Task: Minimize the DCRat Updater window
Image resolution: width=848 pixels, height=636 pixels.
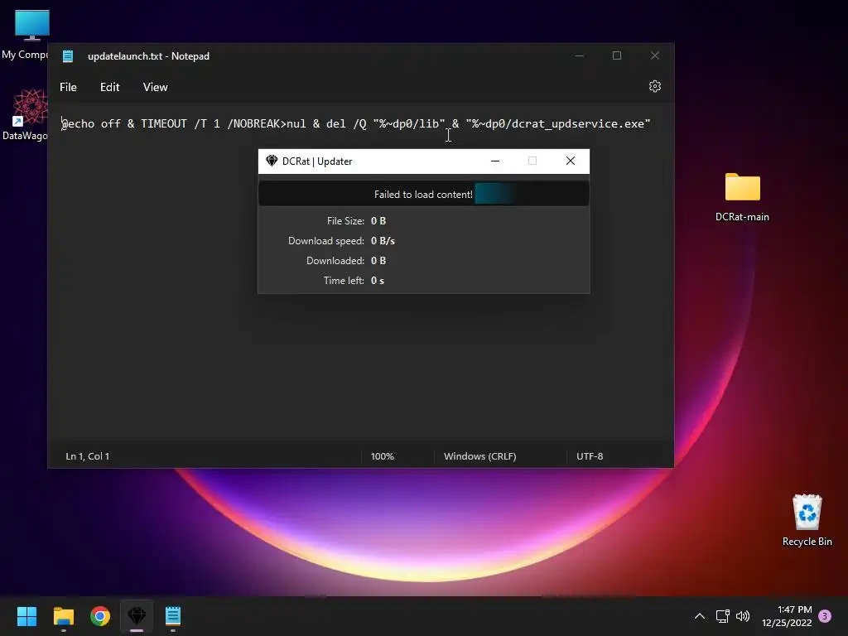Action: [495, 161]
